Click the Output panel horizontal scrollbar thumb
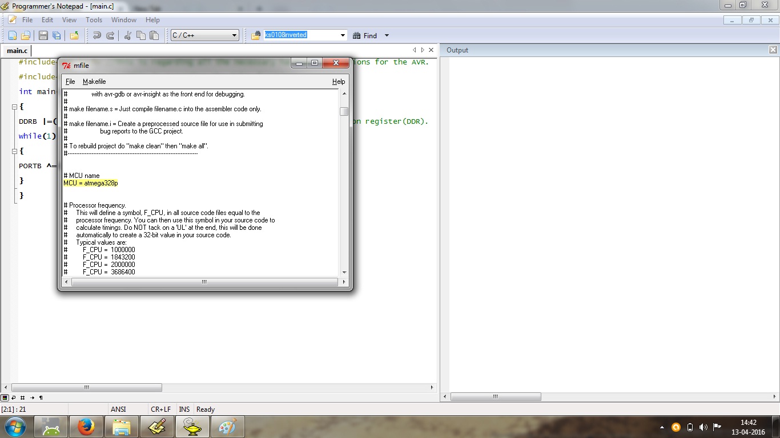The image size is (780, 438). pyautogui.click(x=496, y=396)
